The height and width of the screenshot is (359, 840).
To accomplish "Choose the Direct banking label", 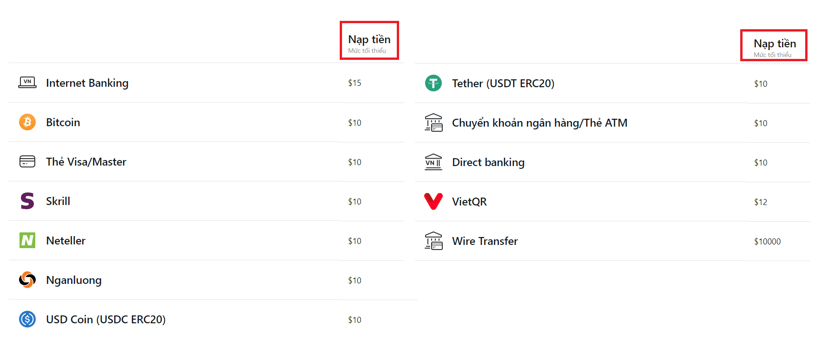I will tap(488, 162).
